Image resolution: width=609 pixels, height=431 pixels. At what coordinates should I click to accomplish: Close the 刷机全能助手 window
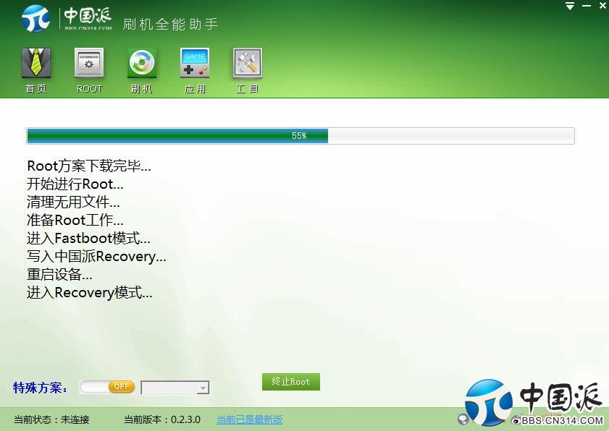(603, 6)
